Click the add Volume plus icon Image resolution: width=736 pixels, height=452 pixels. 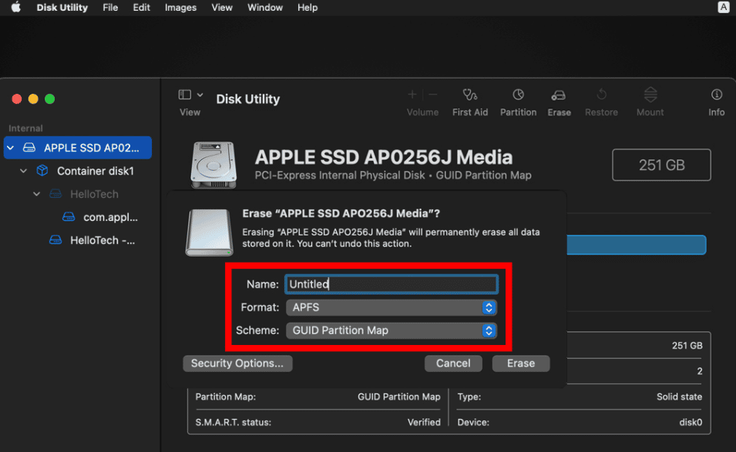click(x=412, y=95)
